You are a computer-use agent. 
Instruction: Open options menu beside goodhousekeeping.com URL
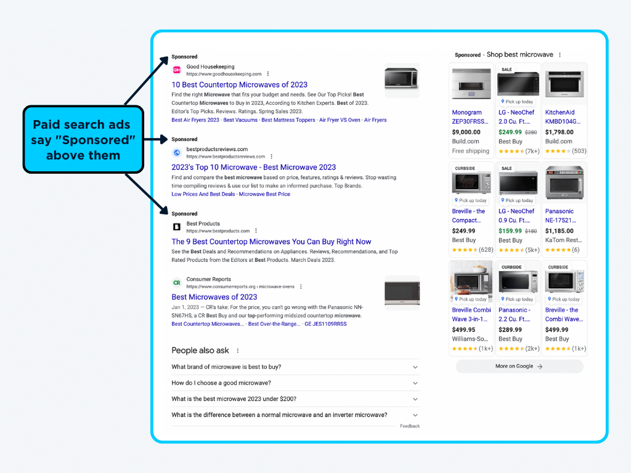pyautogui.click(x=268, y=74)
